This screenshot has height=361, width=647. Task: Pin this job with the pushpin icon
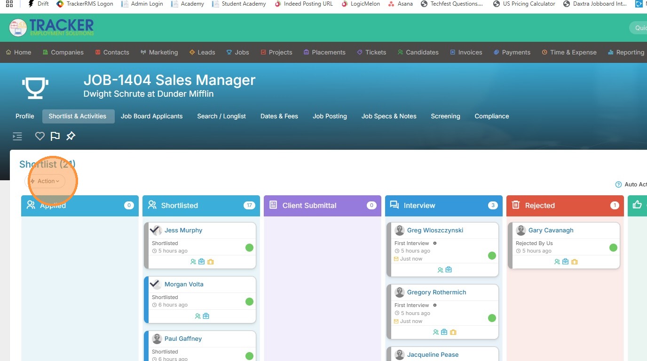[x=71, y=136]
